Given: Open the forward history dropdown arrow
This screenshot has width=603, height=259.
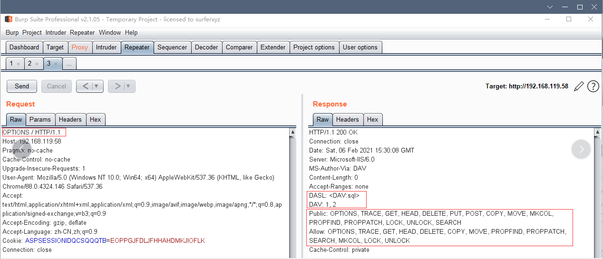Looking at the screenshot, I should click(x=129, y=86).
